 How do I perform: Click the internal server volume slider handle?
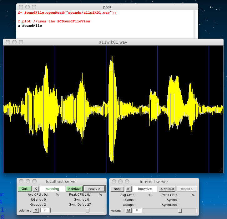[180, 210]
